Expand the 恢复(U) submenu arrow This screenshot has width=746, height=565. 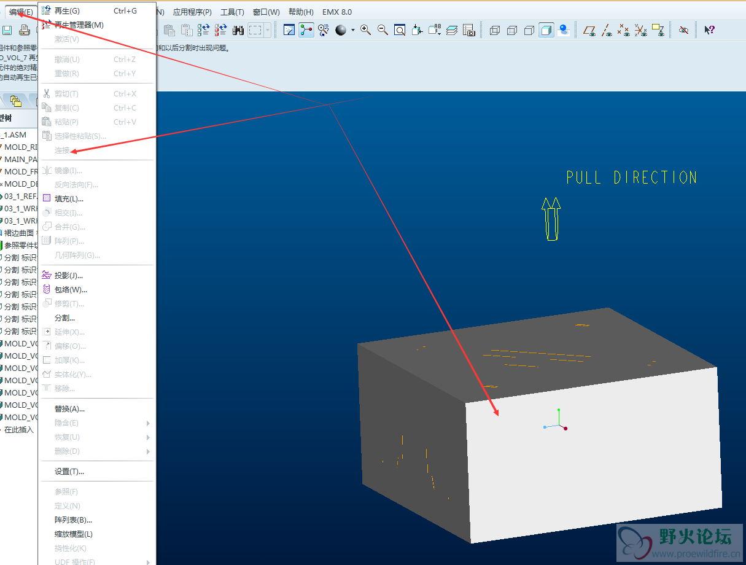click(149, 437)
